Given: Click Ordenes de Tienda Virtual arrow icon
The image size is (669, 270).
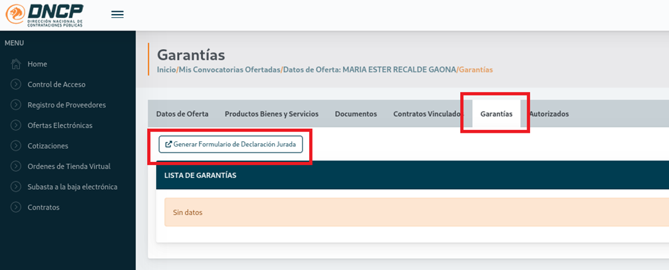Looking at the screenshot, I should (16, 167).
